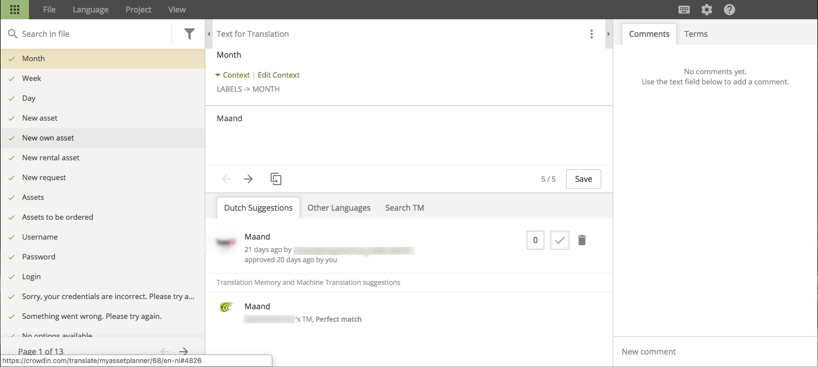Select the New request string
Viewport: 818px width, 367px height.
(102, 177)
